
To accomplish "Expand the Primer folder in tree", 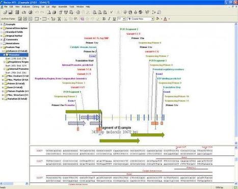I will [3, 84].
